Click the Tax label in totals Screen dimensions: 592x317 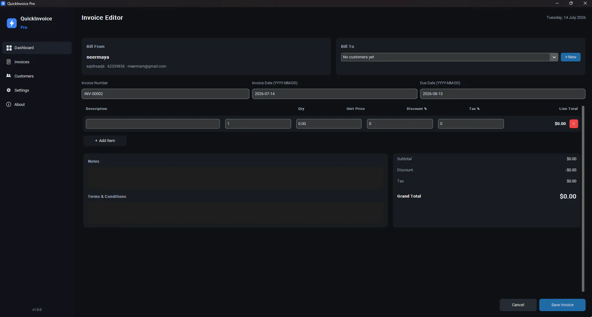[x=400, y=181]
